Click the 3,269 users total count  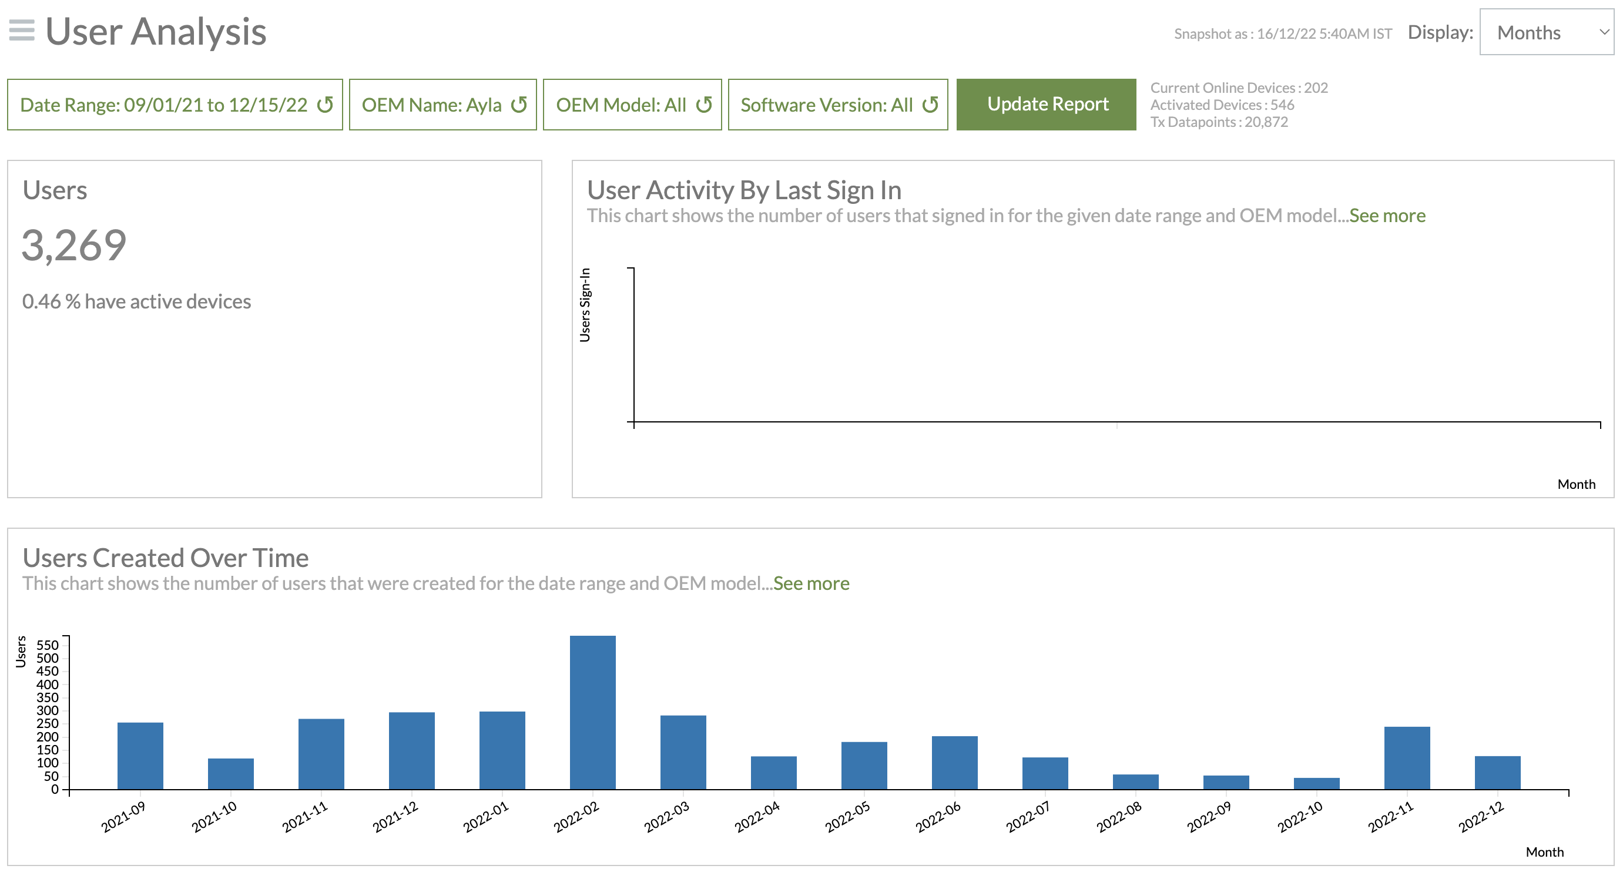coord(75,245)
